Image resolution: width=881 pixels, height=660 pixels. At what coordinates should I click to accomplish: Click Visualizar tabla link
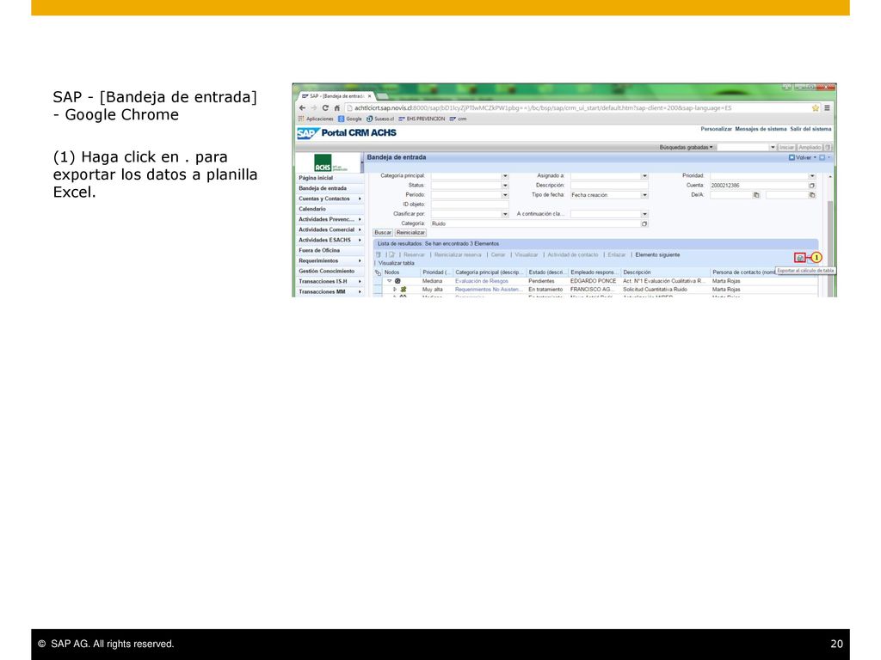(x=396, y=263)
